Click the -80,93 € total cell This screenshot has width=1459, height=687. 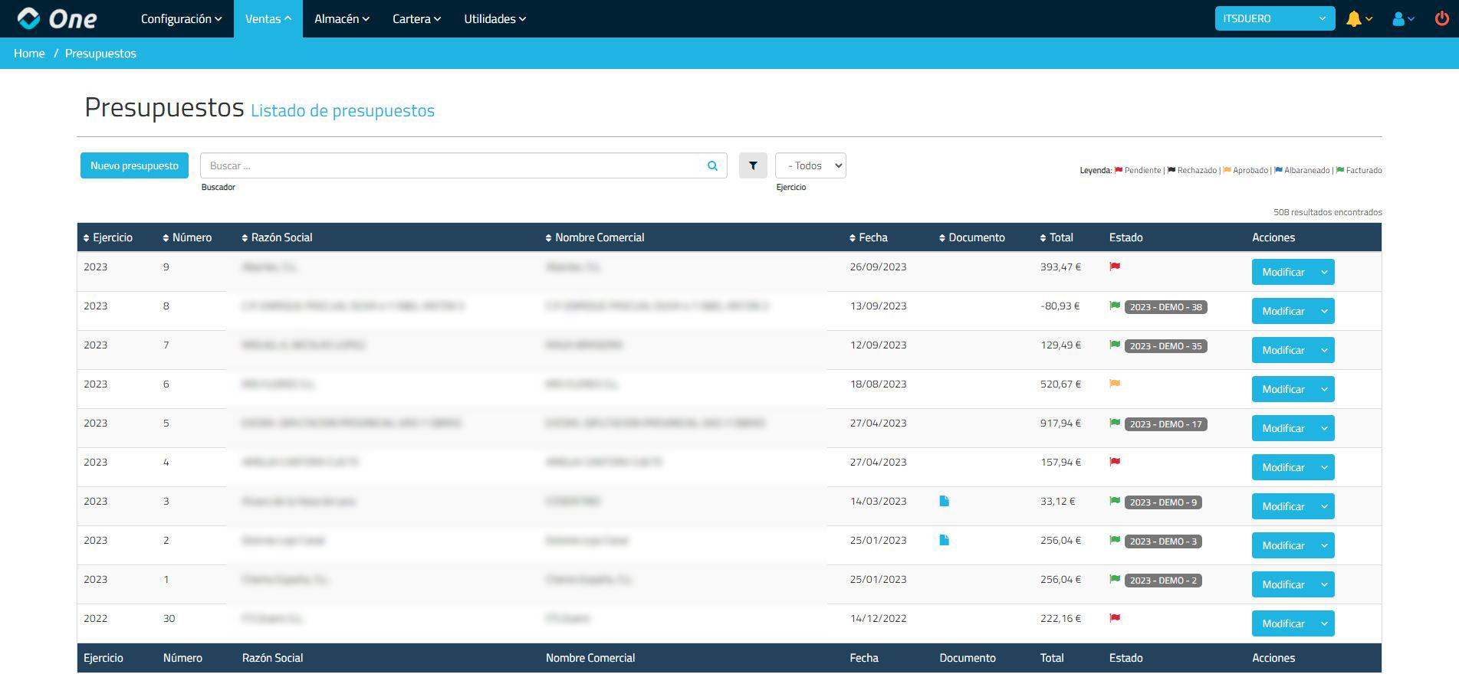[x=1060, y=306]
